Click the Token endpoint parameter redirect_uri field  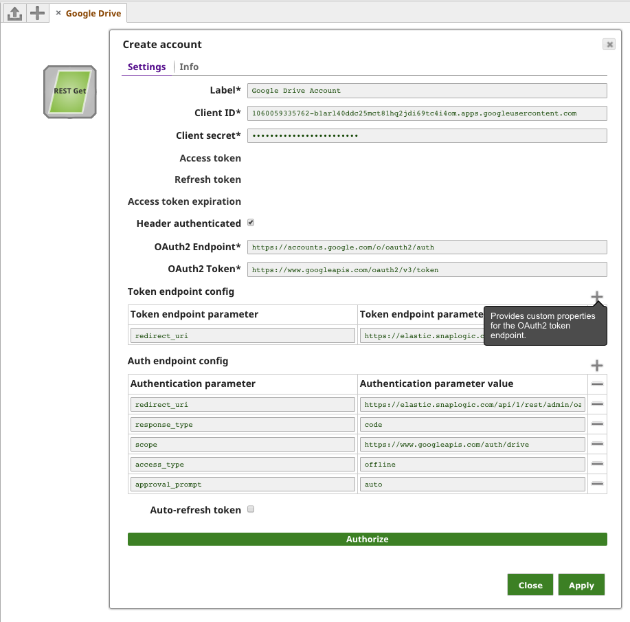[x=243, y=335]
